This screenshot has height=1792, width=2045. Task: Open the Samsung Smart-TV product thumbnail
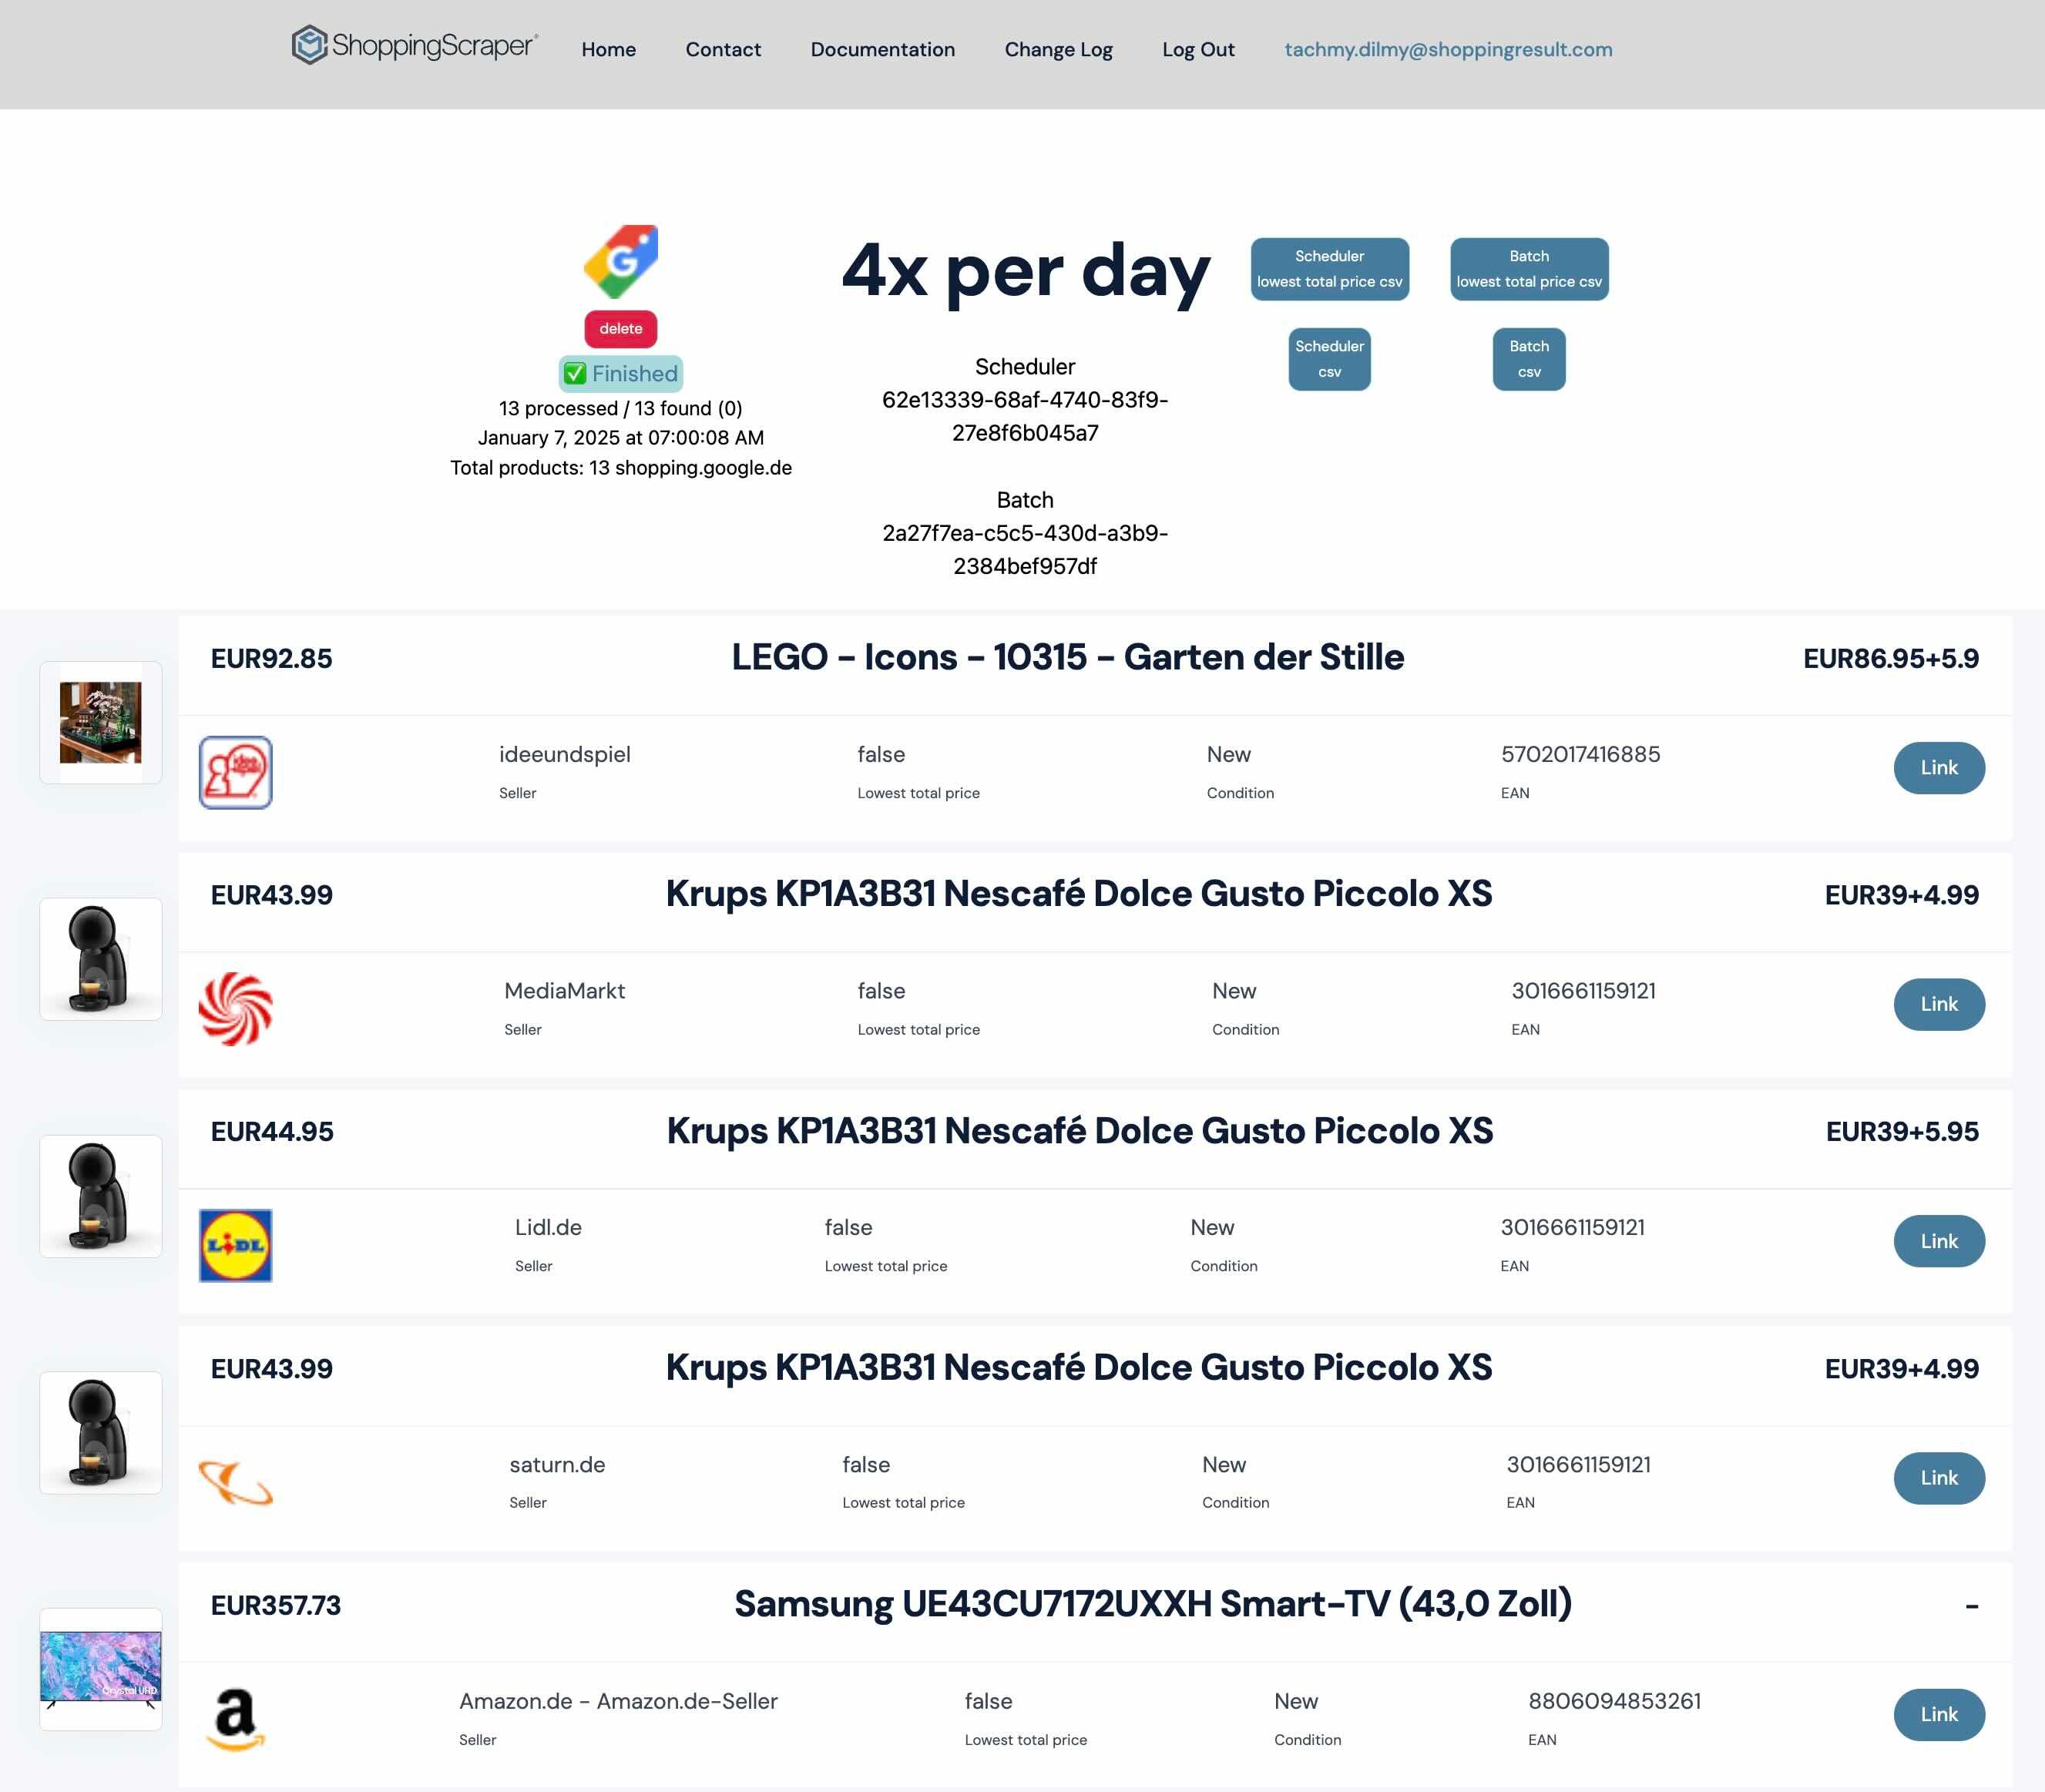tap(101, 1668)
